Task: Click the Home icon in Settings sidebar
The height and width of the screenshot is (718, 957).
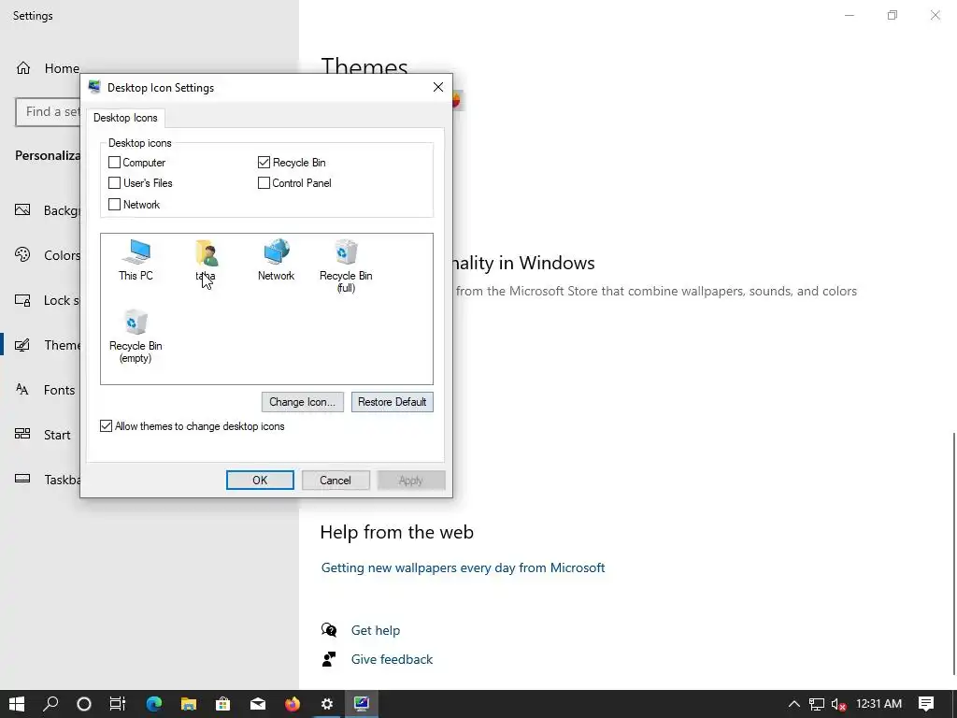Action: 23,68
